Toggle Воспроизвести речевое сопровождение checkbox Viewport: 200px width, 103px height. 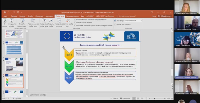click(75, 19)
